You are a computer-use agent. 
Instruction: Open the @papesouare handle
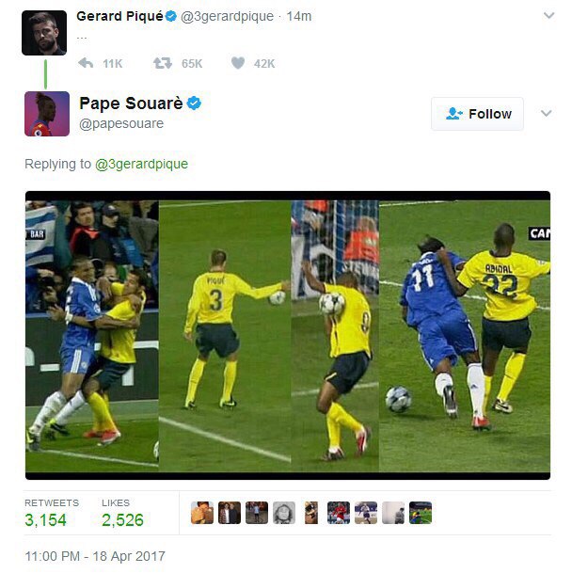point(121,123)
